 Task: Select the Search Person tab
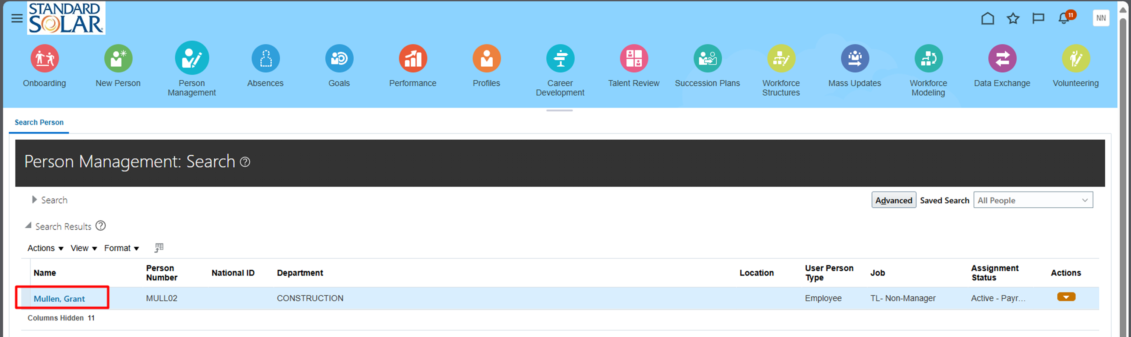39,123
